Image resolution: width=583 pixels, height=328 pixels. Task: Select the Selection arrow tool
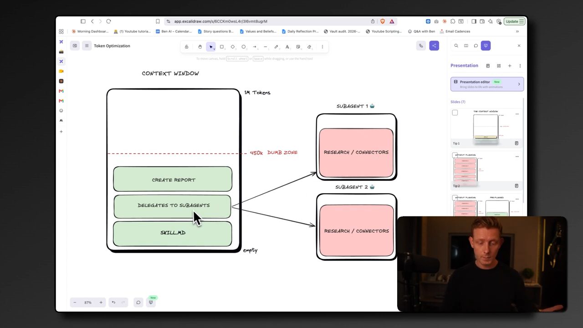pyautogui.click(x=211, y=46)
